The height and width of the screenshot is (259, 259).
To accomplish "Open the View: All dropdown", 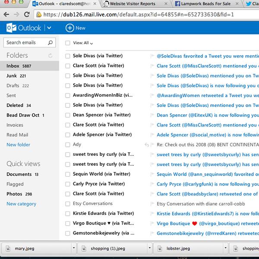I will pos(83,43).
